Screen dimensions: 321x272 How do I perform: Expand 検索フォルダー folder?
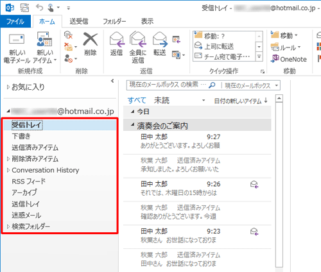[8, 226]
